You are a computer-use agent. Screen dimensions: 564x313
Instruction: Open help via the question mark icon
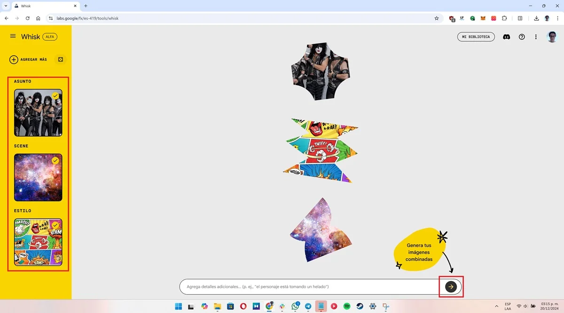click(x=522, y=37)
